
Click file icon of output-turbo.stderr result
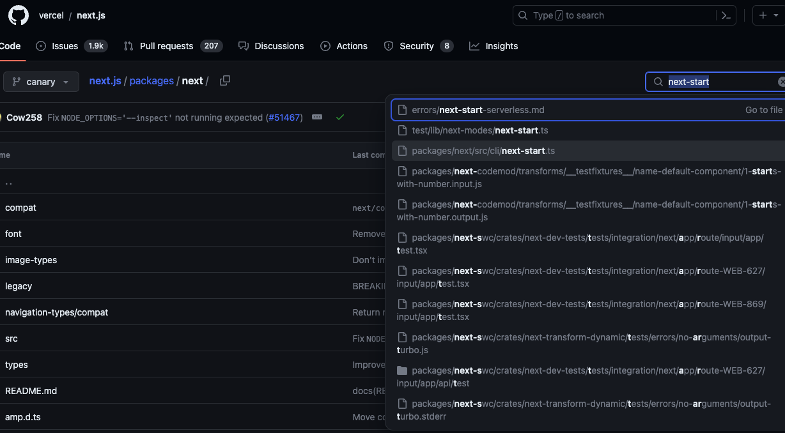coord(402,404)
